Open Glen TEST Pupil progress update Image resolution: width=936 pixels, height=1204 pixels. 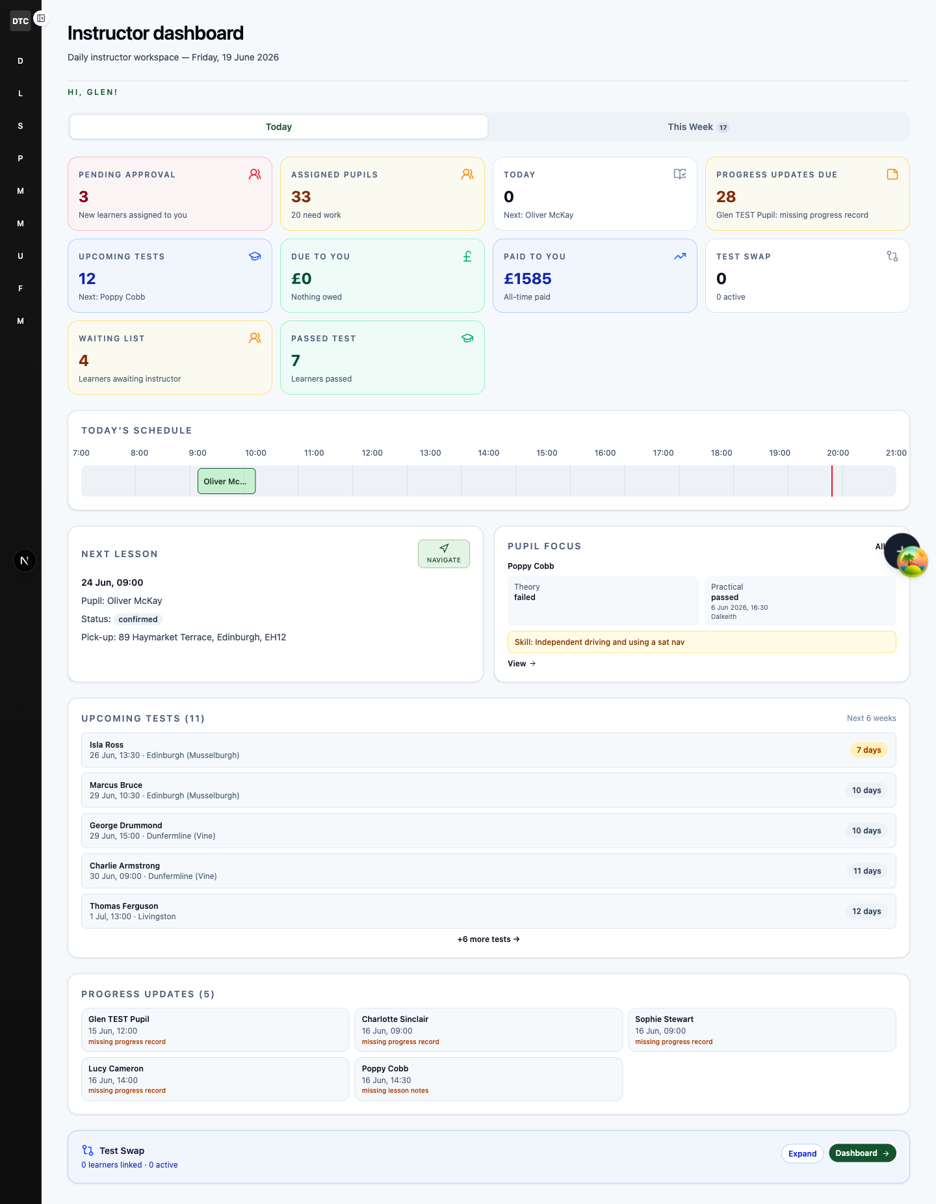pyautogui.click(x=215, y=1030)
